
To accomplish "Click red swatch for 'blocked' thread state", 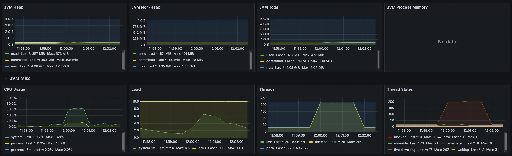I will coord(390,137).
